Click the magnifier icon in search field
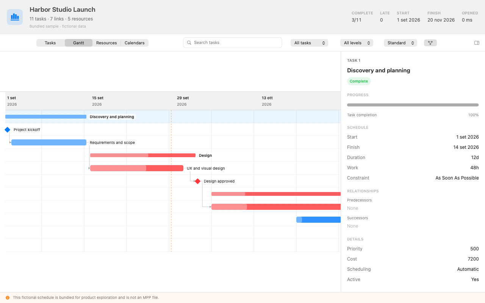 pyautogui.click(x=189, y=42)
